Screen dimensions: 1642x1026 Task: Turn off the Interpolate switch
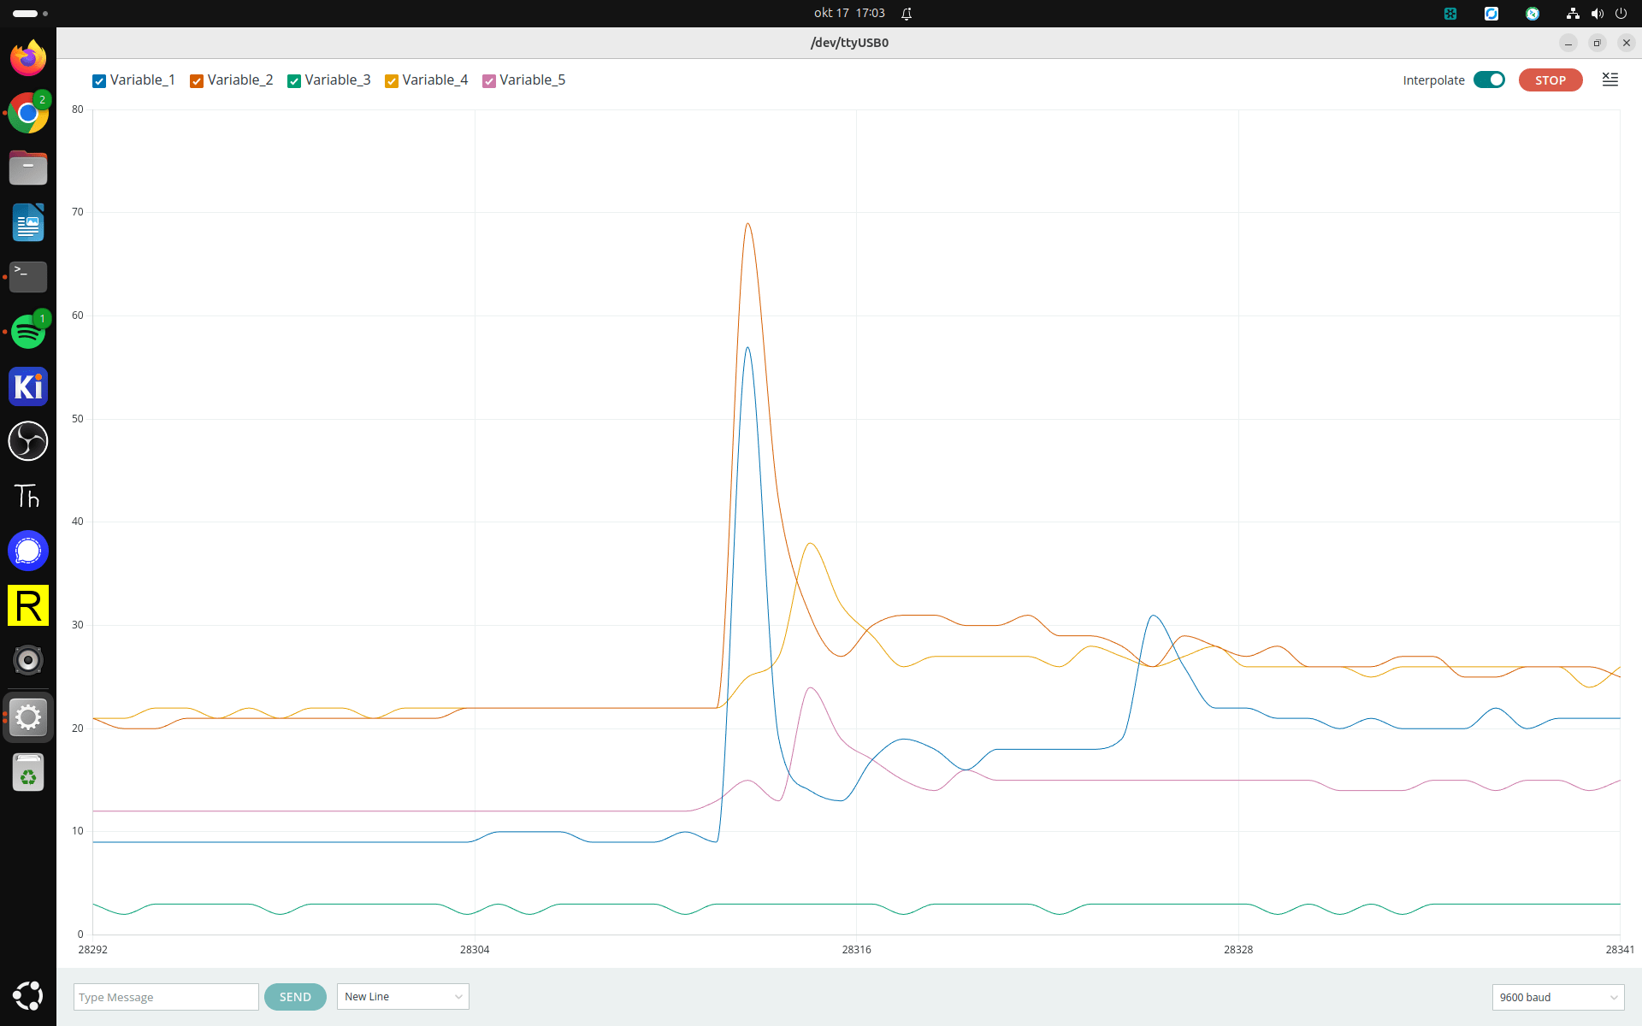pyautogui.click(x=1489, y=80)
